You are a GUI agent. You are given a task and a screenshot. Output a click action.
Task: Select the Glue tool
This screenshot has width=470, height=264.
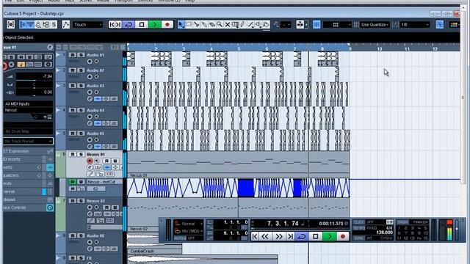204,24
